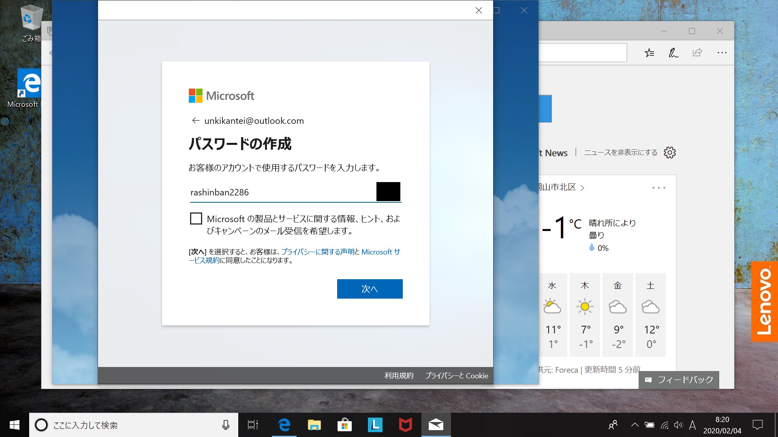Open 利用規約 in dialog footer
The image size is (778, 437).
pos(399,375)
